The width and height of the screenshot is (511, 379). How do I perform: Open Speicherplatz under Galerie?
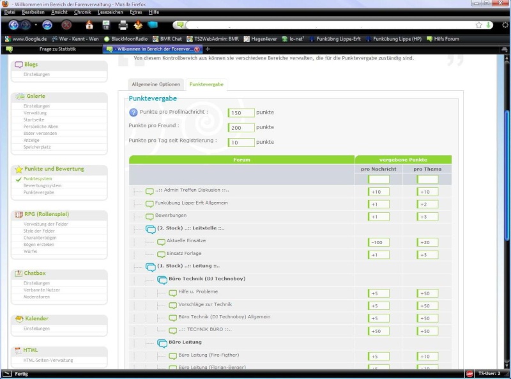(37, 147)
